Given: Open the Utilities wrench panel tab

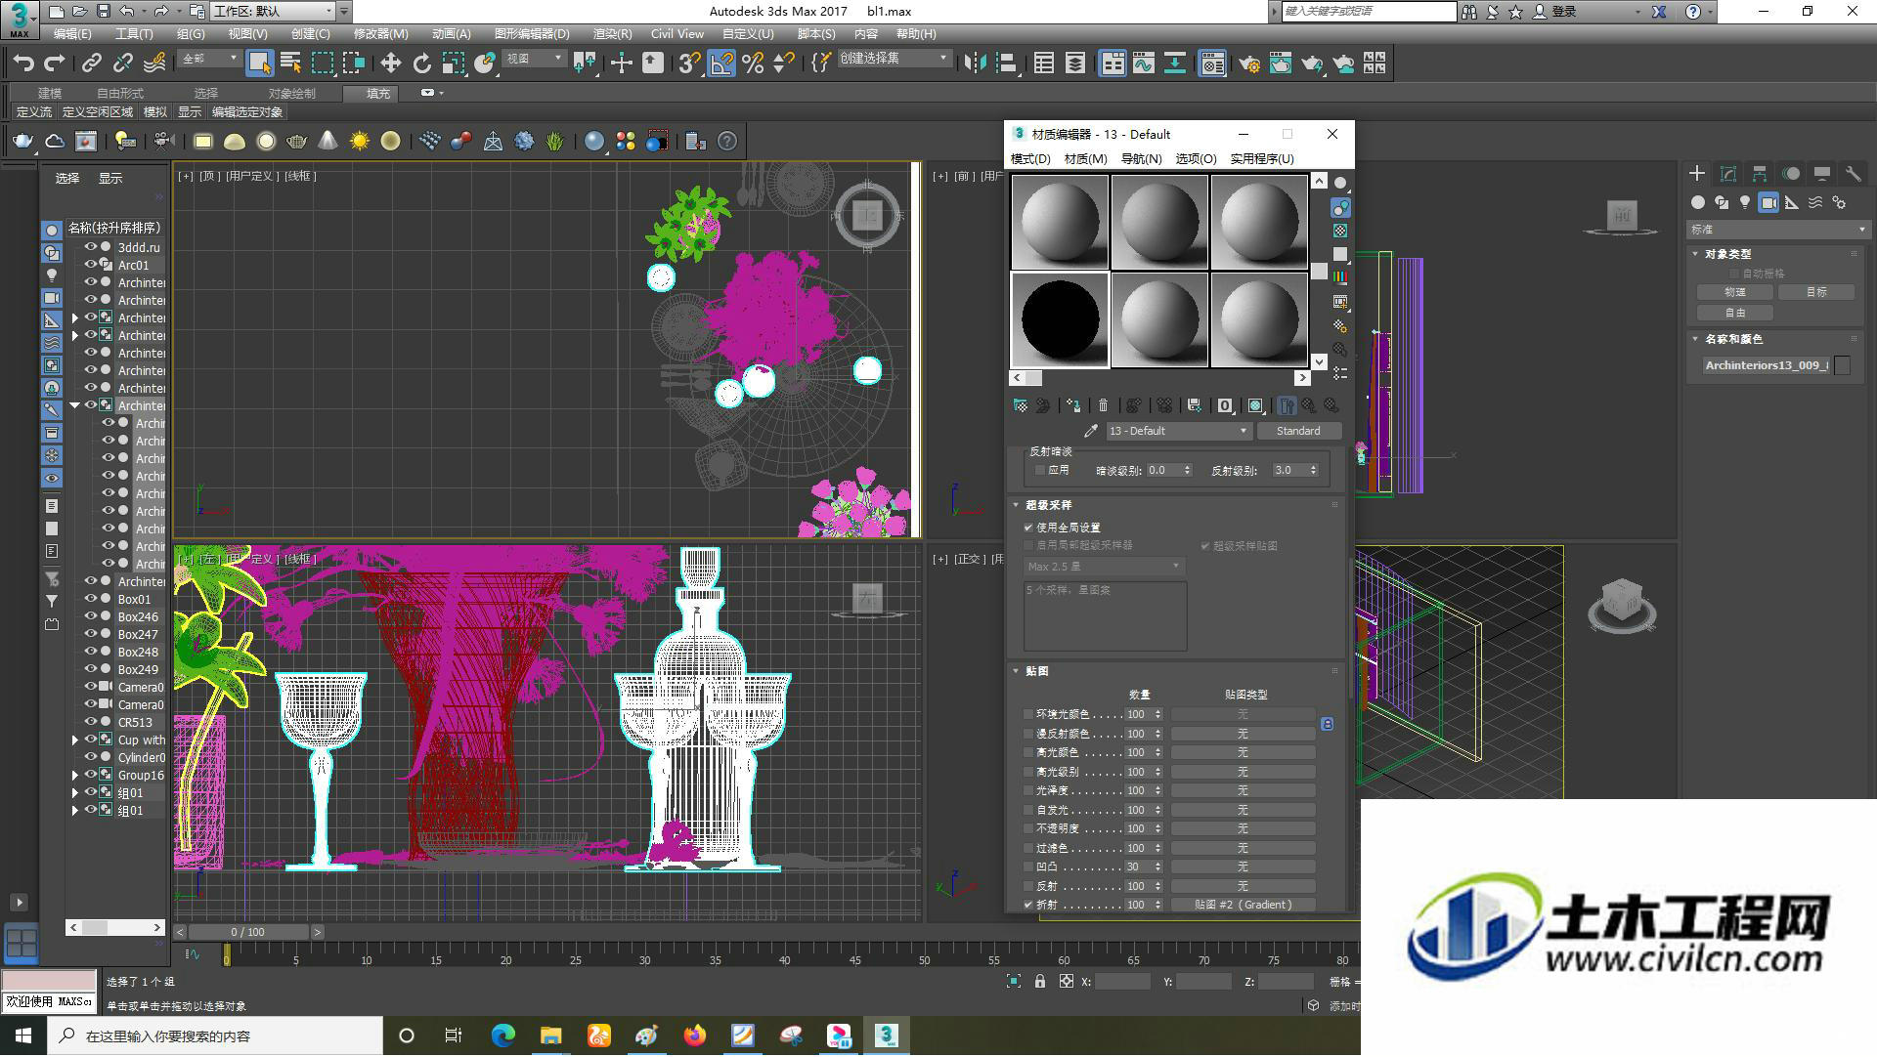Looking at the screenshot, I should coord(1854,174).
